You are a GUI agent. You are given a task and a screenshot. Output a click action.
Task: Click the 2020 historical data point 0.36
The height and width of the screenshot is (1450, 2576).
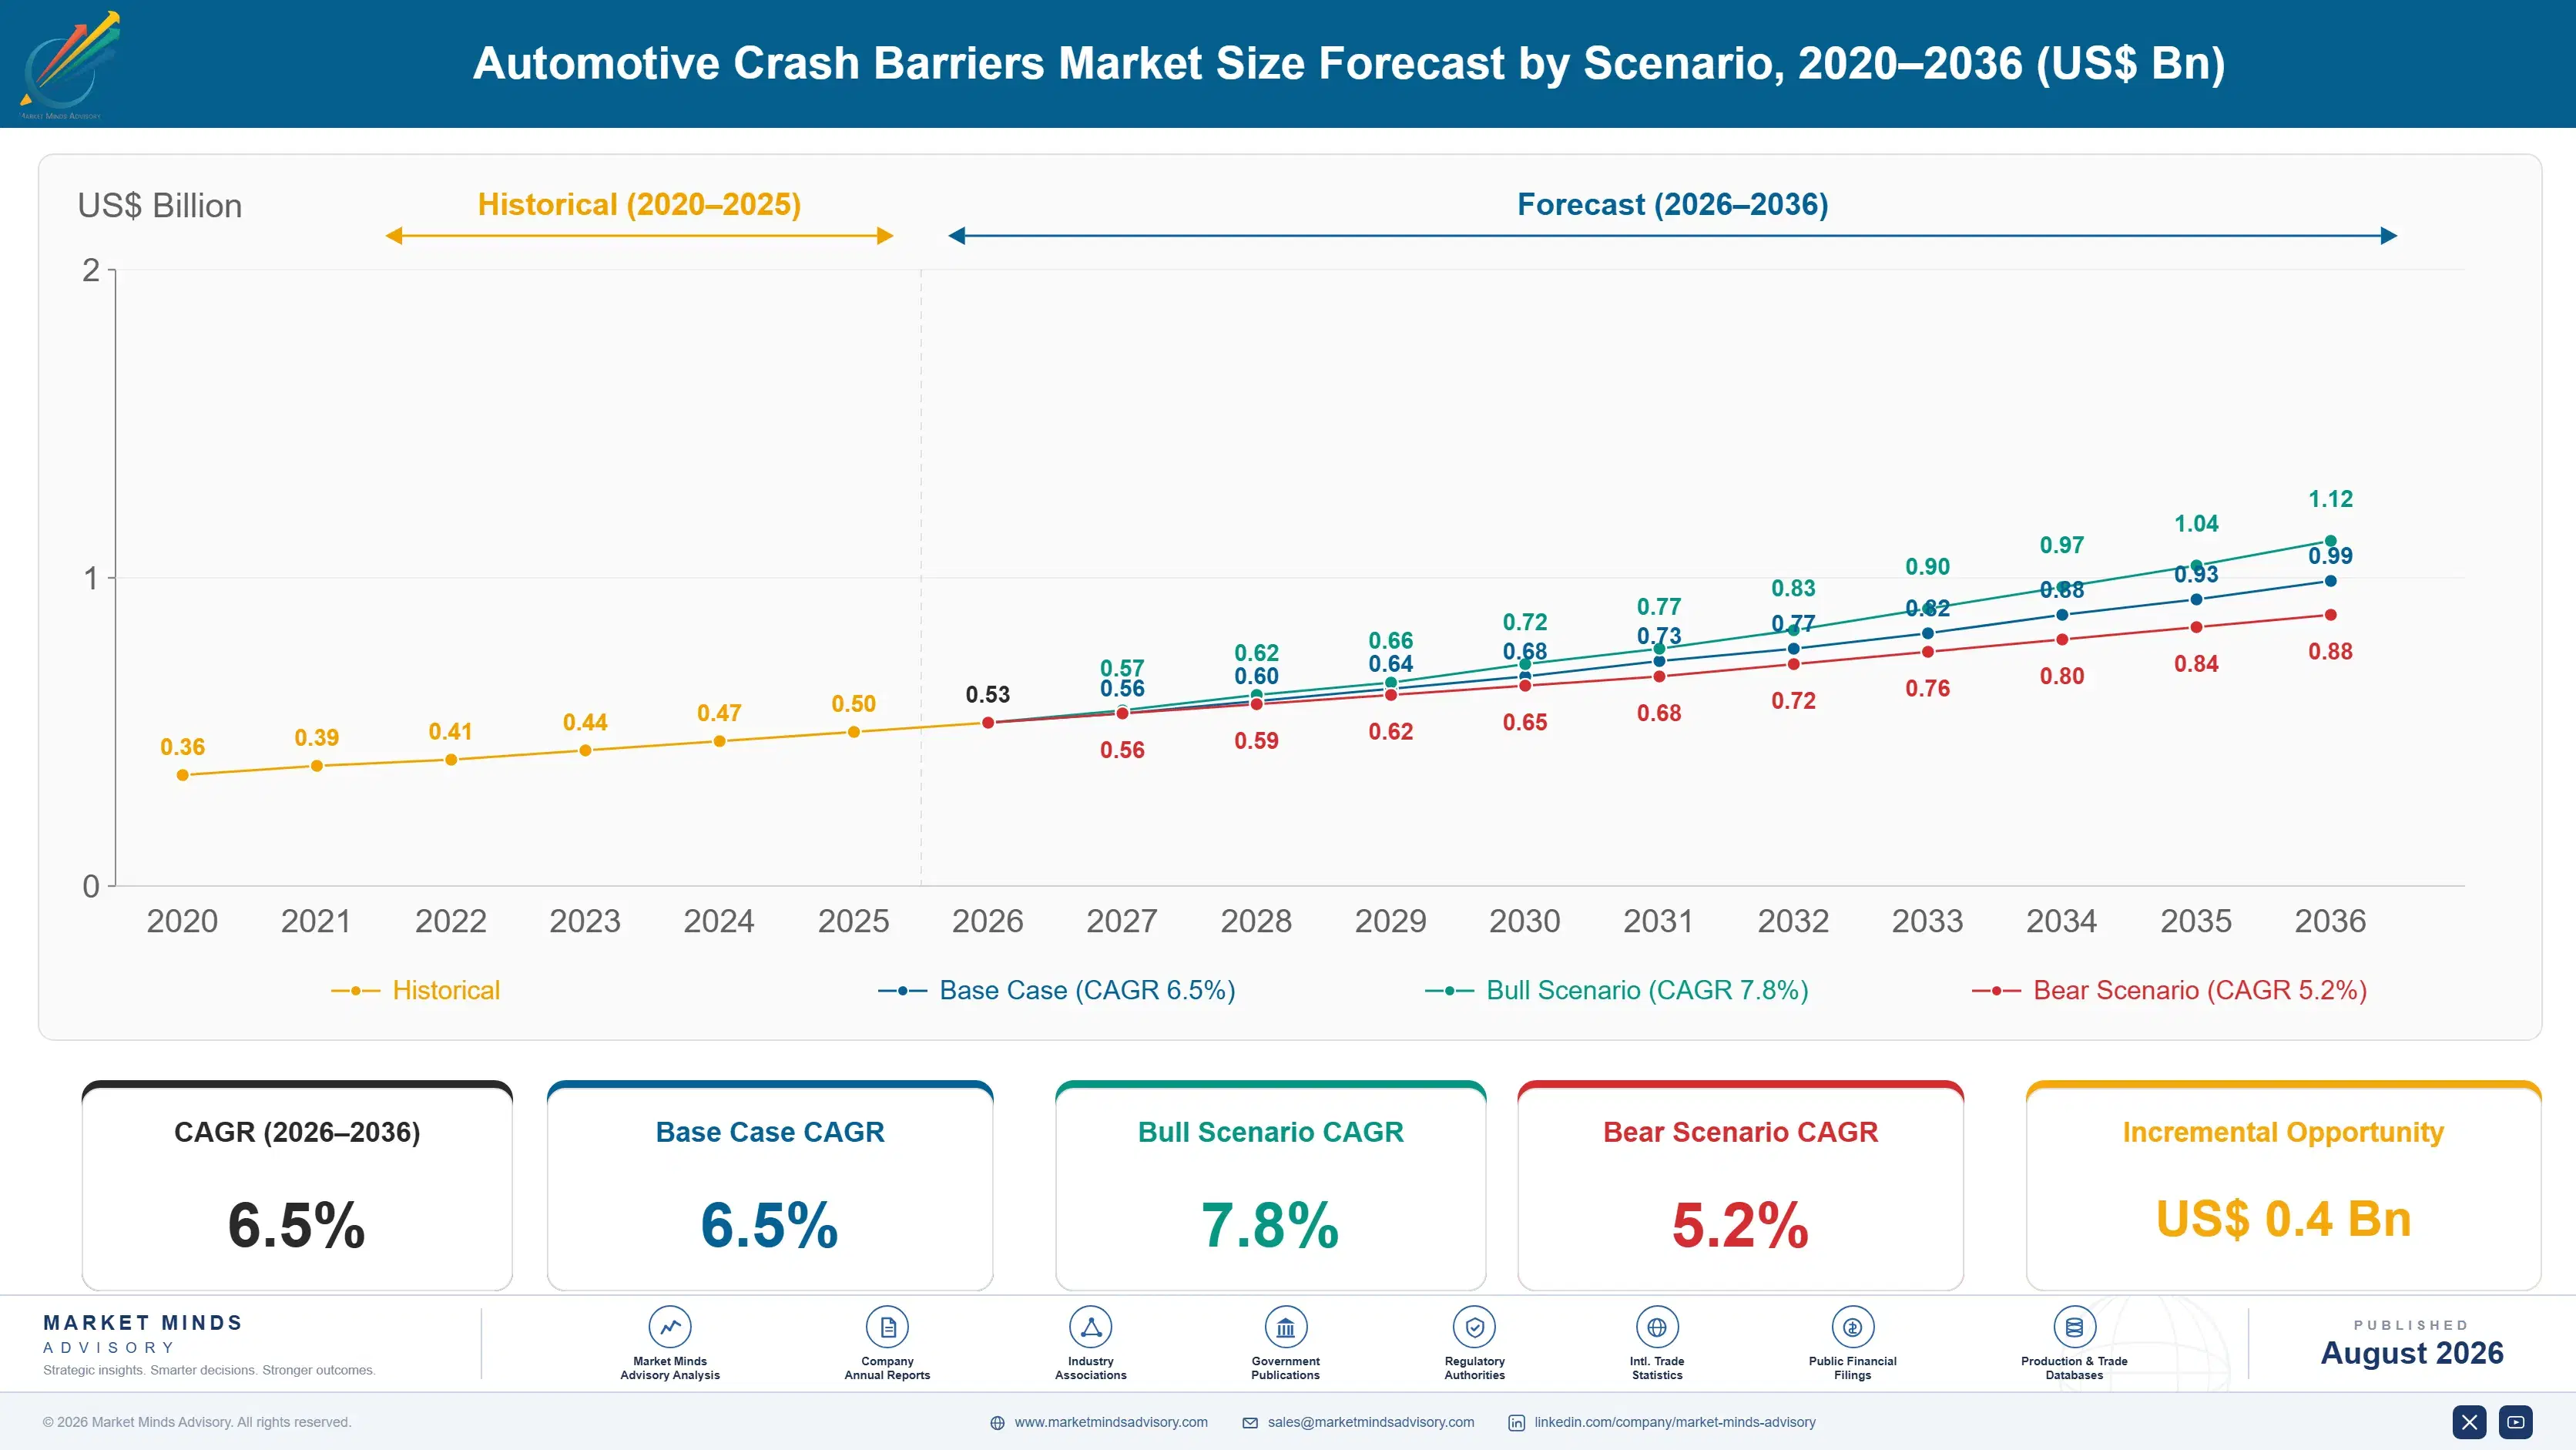click(182, 775)
